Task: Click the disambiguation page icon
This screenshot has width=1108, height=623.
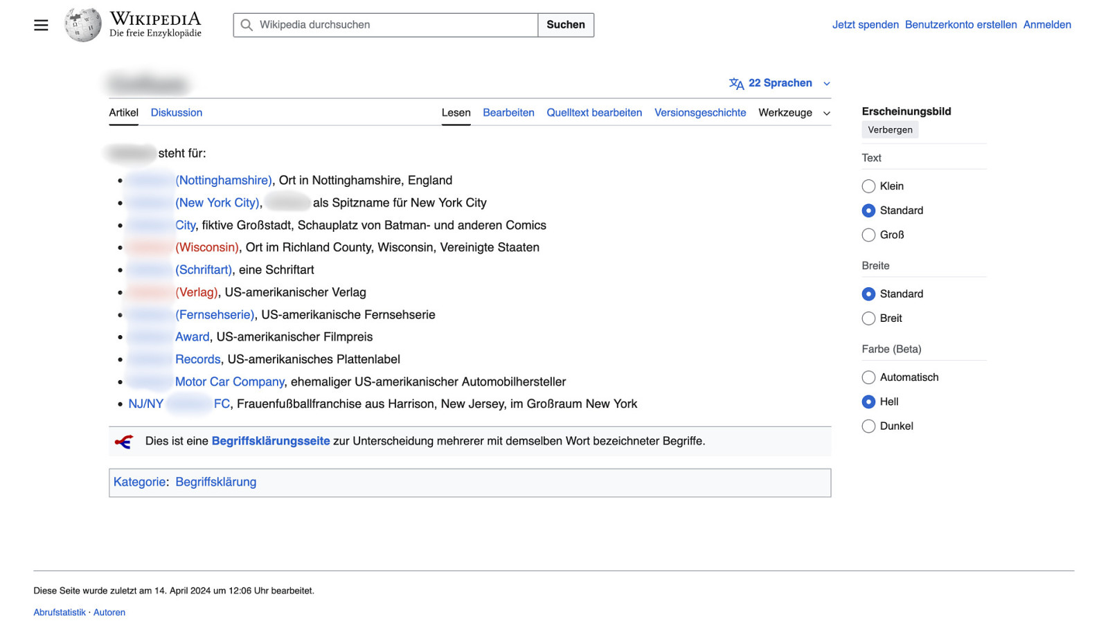Action: tap(124, 442)
